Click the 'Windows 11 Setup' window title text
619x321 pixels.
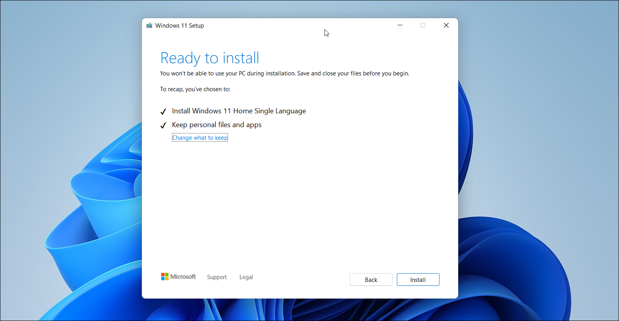(179, 26)
